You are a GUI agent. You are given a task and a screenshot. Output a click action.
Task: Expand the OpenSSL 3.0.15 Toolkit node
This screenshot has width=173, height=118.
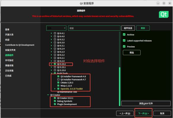[x=55, y=88]
